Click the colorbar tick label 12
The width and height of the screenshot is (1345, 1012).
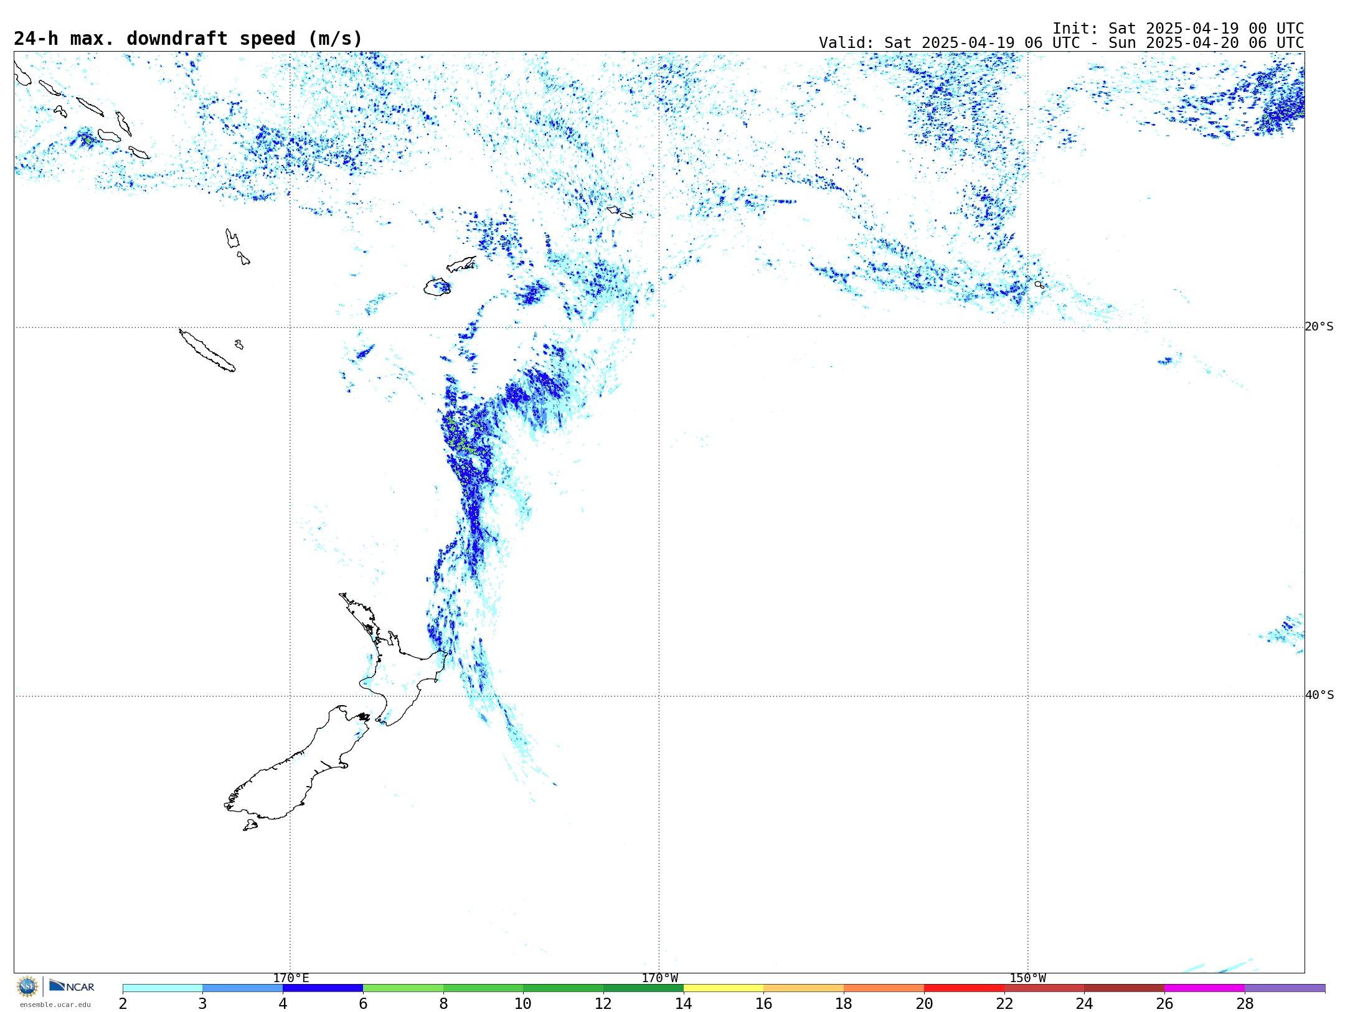(603, 1003)
